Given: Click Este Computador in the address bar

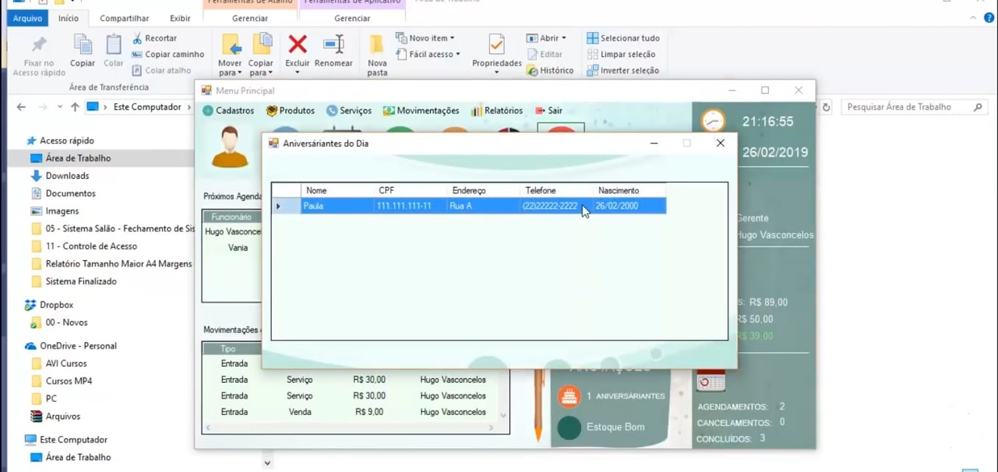Looking at the screenshot, I should [x=147, y=107].
